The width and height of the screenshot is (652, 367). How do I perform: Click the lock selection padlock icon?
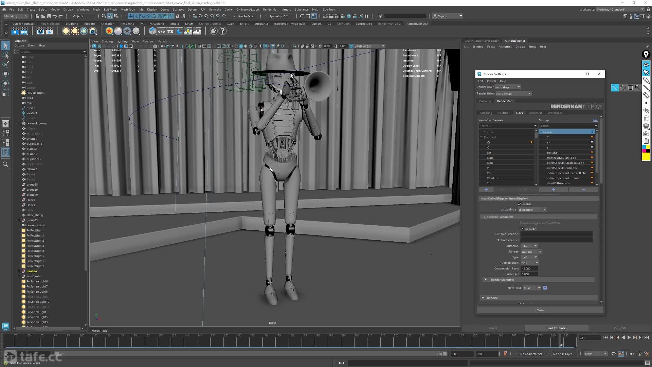click(x=178, y=16)
